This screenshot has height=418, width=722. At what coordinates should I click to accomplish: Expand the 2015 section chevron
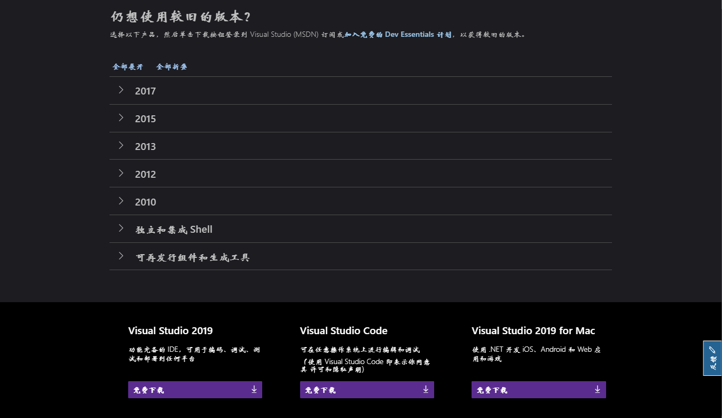pos(121,117)
